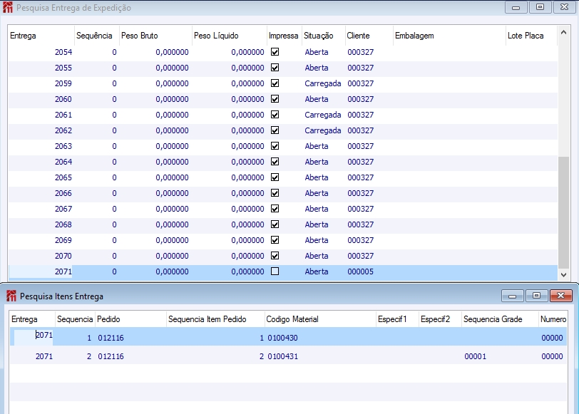579x414 pixels.
Task: Click the Sequencia Grade column header
Action: pyautogui.click(x=500, y=319)
